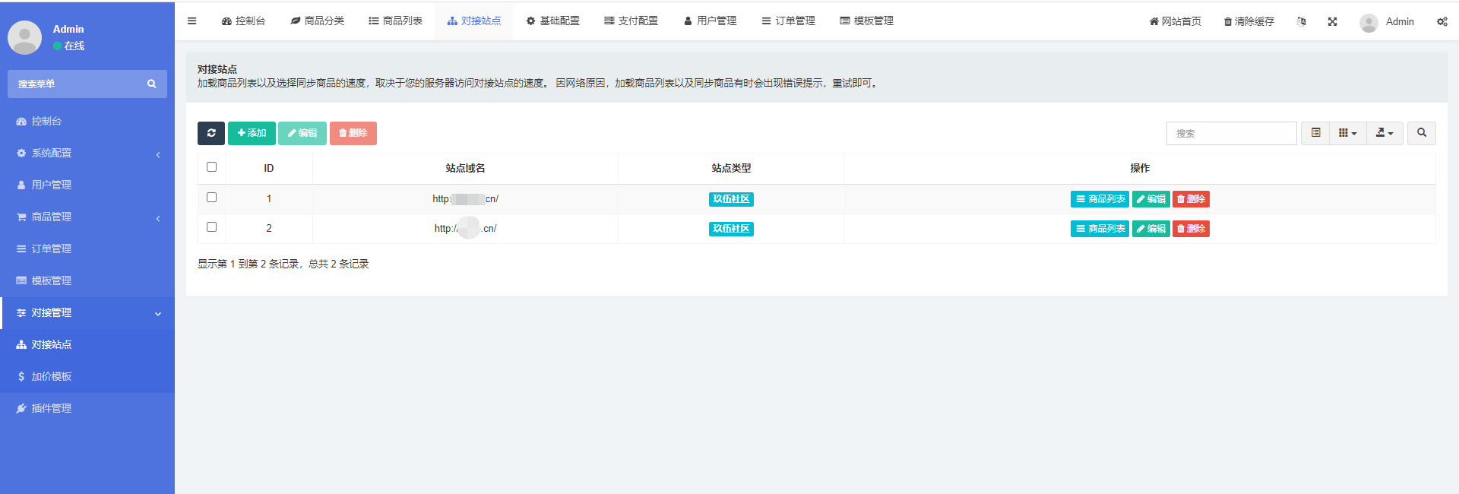The height and width of the screenshot is (494, 1459).
Task: Toggle table card view icon
Action: pyautogui.click(x=1315, y=133)
